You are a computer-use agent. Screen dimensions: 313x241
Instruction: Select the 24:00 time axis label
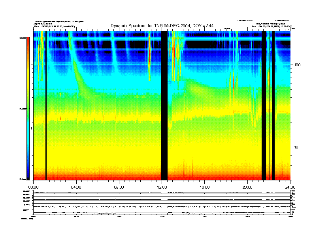pyautogui.click(x=290, y=187)
